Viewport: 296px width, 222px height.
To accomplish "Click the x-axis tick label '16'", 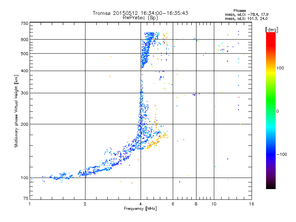I will click(252, 204).
